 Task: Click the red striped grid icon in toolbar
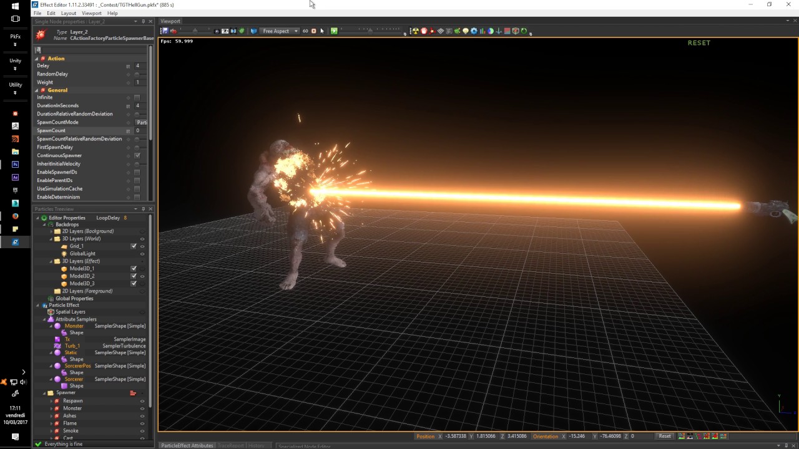pos(507,31)
